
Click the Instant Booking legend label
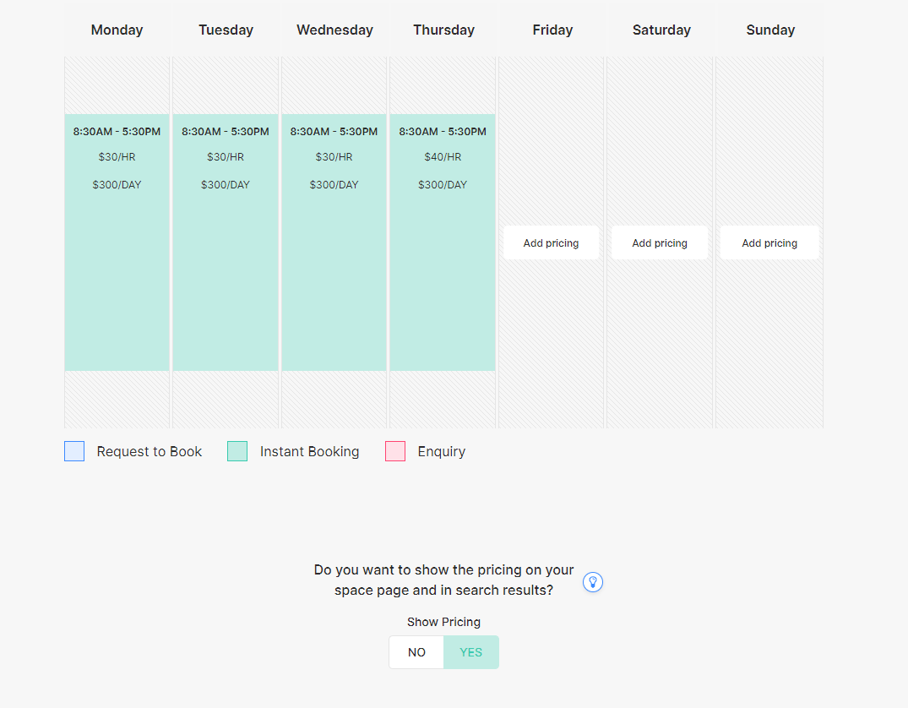tap(309, 451)
